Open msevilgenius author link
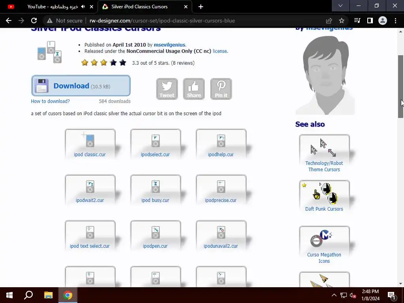Screen dimensions: 404x303 point(170,45)
